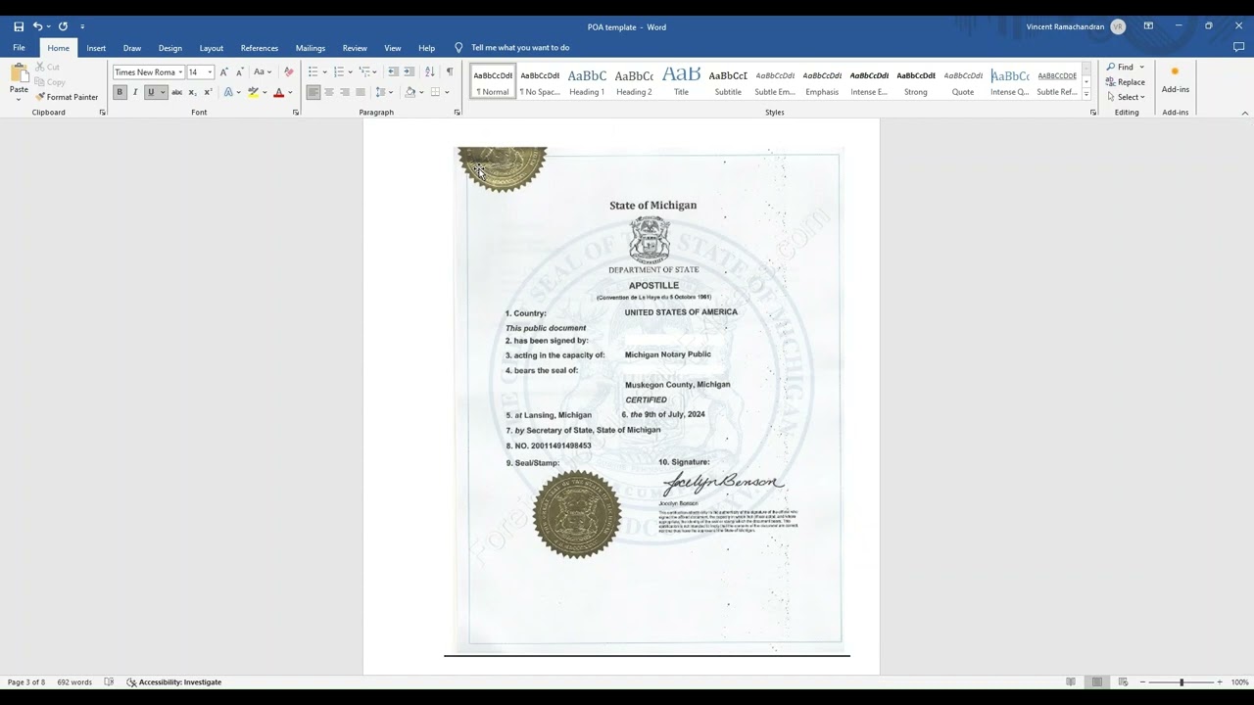This screenshot has width=1254, height=705.
Task: Toggle Bold formatting
Action: coord(120,92)
